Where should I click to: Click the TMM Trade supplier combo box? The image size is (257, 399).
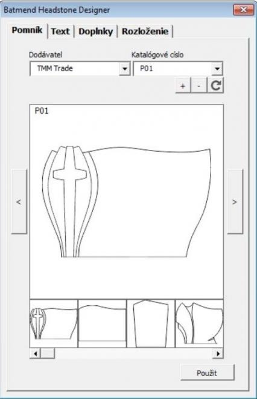click(80, 68)
